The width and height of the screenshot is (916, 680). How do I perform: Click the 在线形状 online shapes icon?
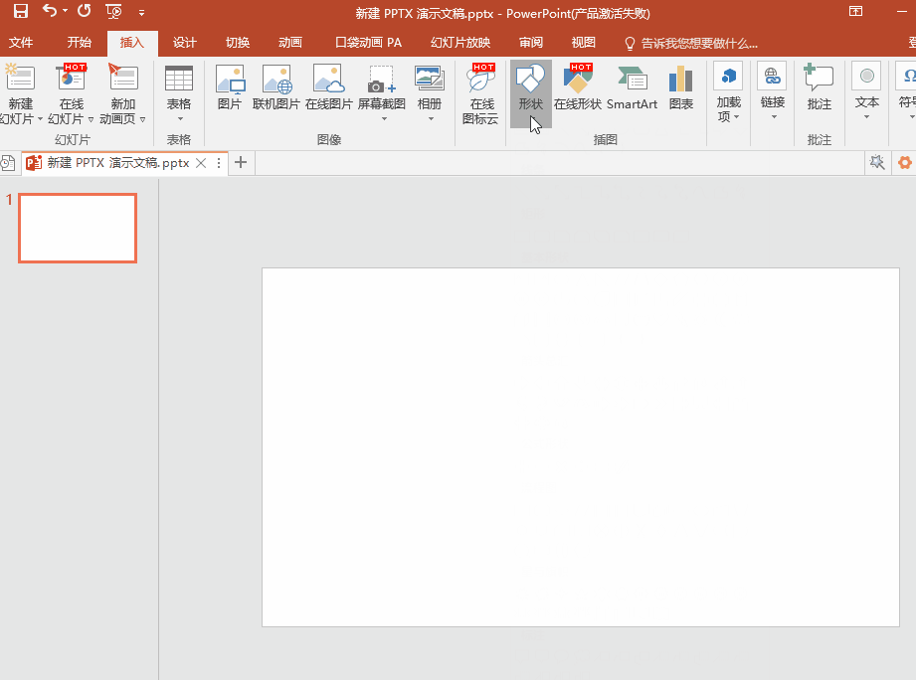coord(578,90)
